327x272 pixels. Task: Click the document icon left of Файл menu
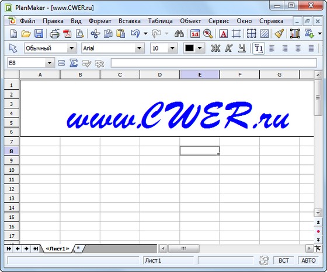(12, 21)
